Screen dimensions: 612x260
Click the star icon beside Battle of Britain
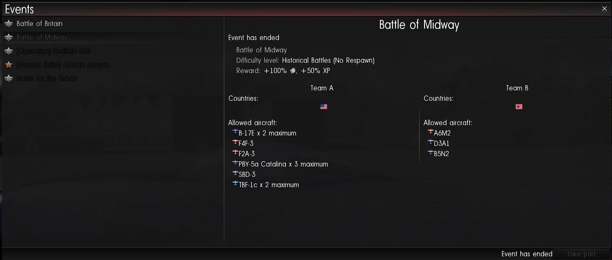click(x=9, y=24)
